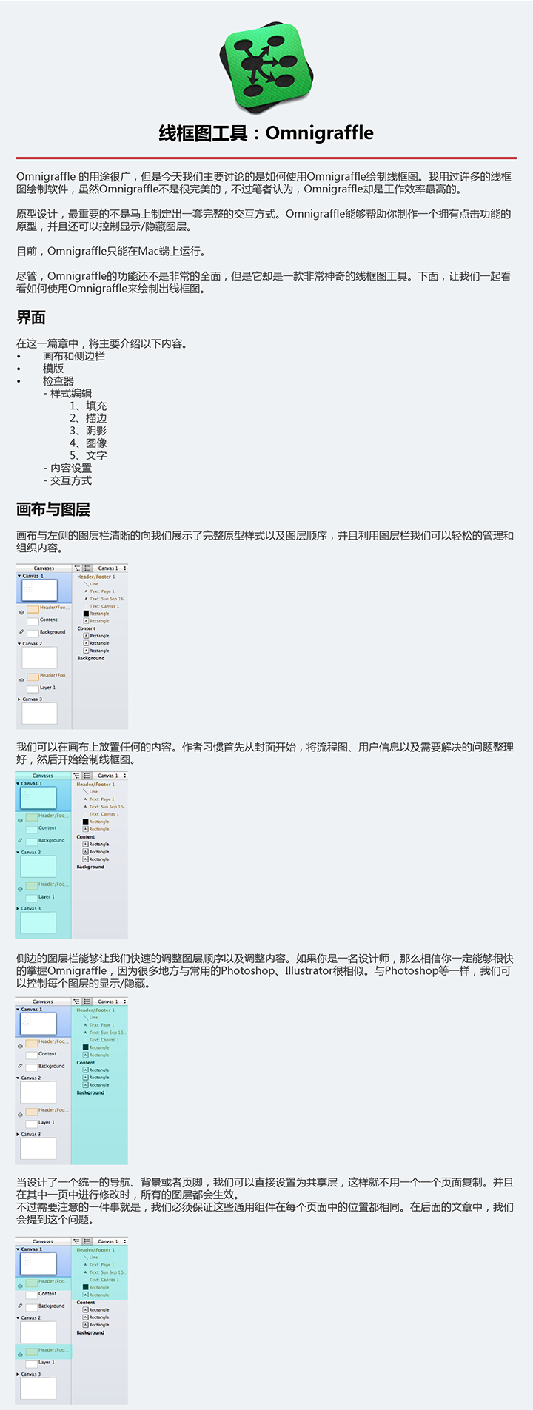This screenshot has width=533, height=1410.
Task: Click black Rectangle swatch in cyan-right-list screenshot
Action: pyautogui.click(x=85, y=1047)
